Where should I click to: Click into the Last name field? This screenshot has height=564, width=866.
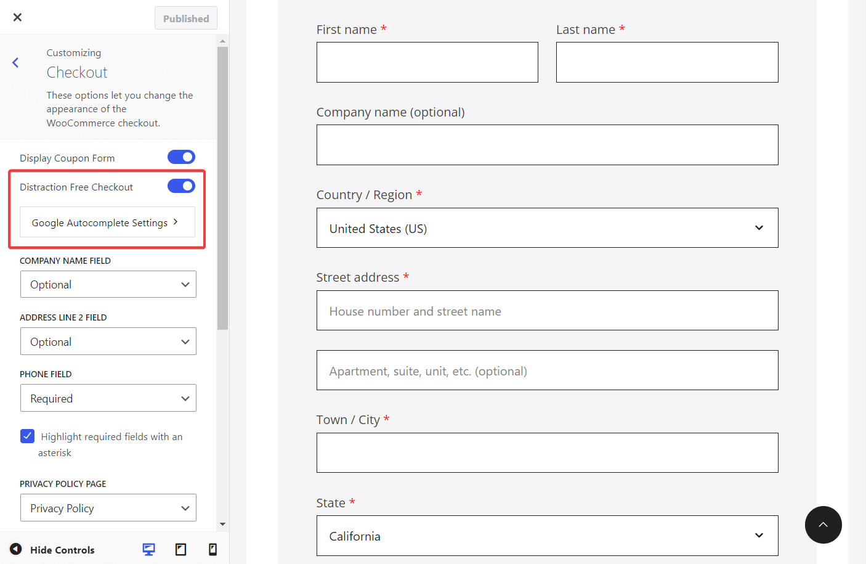[667, 62]
